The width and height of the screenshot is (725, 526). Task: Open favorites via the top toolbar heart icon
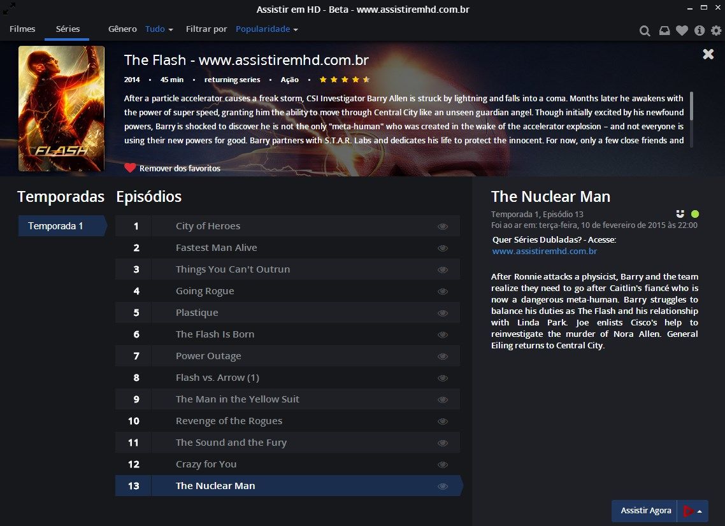(682, 31)
